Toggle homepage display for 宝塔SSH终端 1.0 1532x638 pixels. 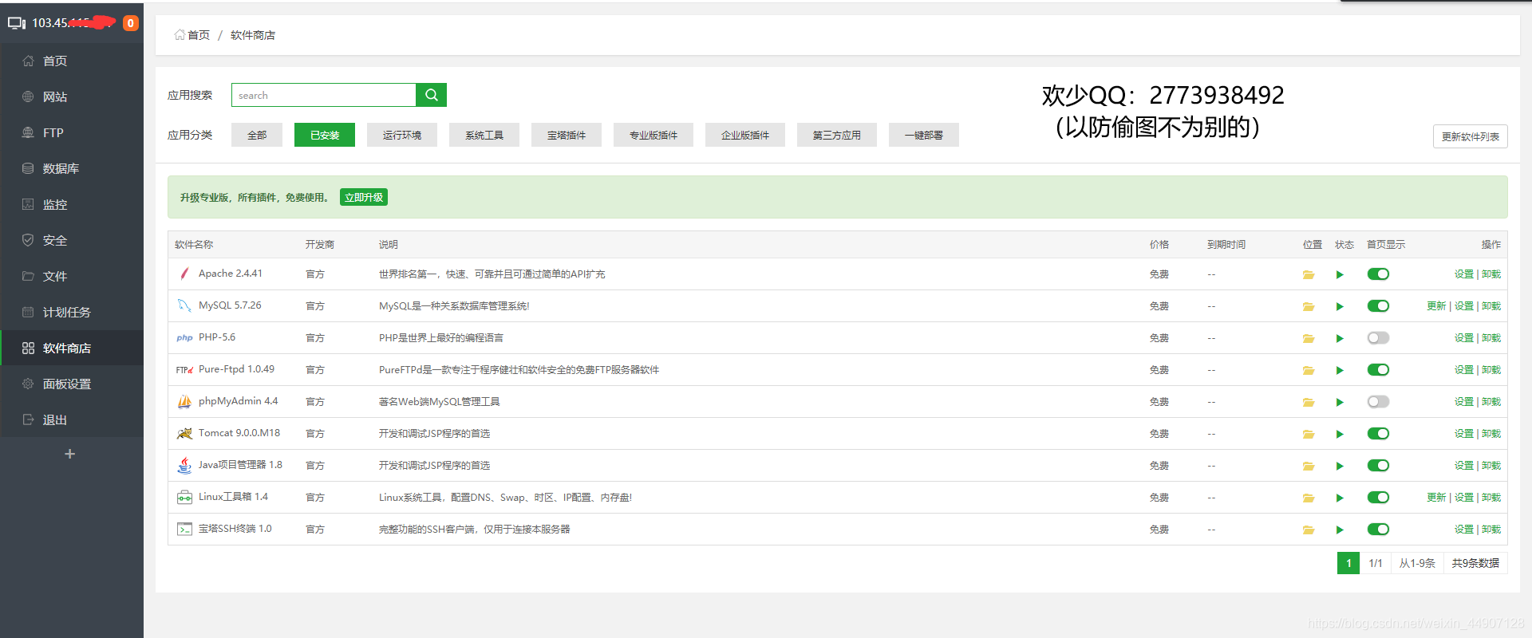pos(1378,530)
